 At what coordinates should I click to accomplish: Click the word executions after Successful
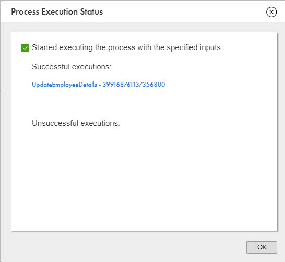tap(92, 67)
